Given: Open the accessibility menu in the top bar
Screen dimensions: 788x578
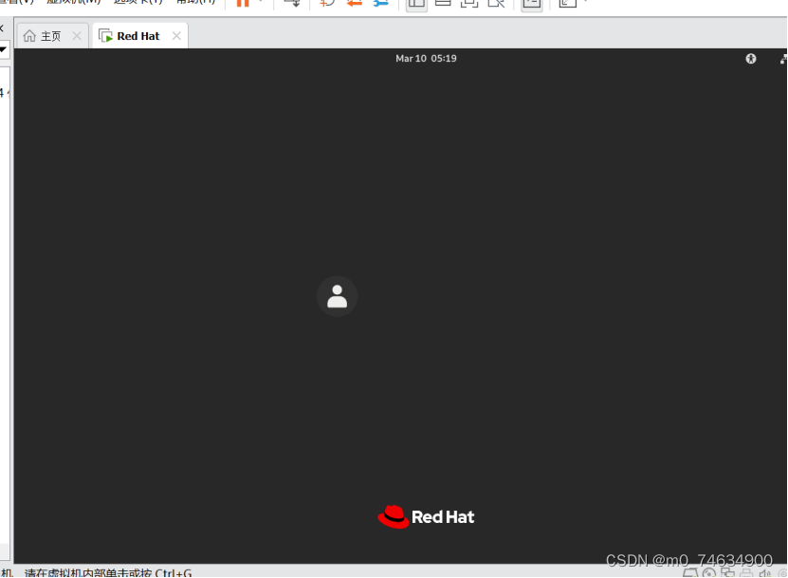Looking at the screenshot, I should click(751, 59).
